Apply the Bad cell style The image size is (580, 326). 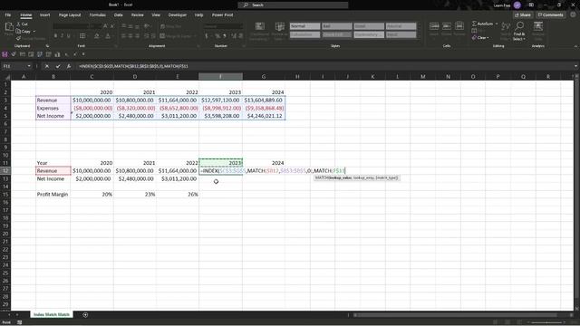click(x=336, y=26)
